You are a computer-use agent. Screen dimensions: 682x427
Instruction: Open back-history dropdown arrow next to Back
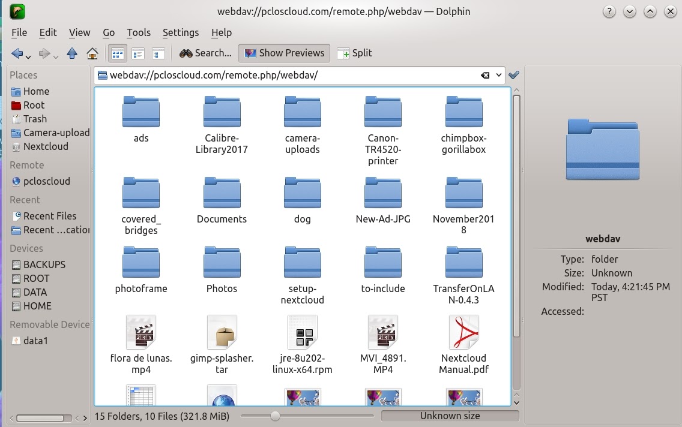pyautogui.click(x=28, y=57)
